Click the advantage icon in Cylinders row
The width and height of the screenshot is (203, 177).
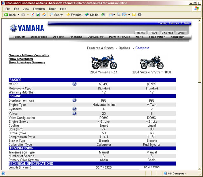75,109
